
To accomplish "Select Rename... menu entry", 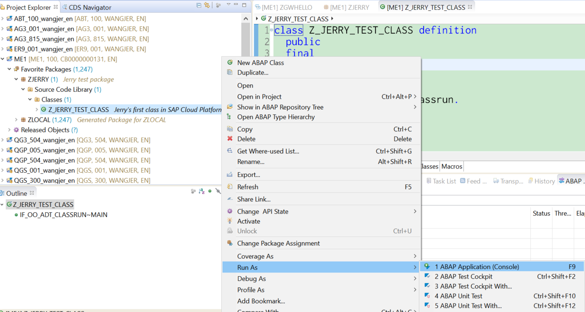I will pos(321,161).
